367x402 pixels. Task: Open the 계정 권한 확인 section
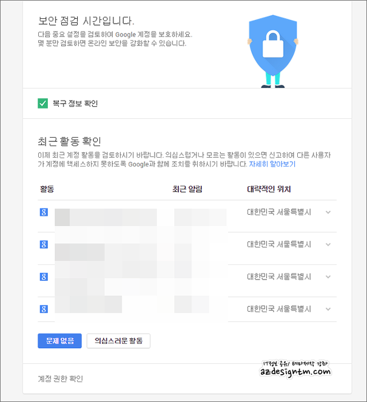[61, 378]
